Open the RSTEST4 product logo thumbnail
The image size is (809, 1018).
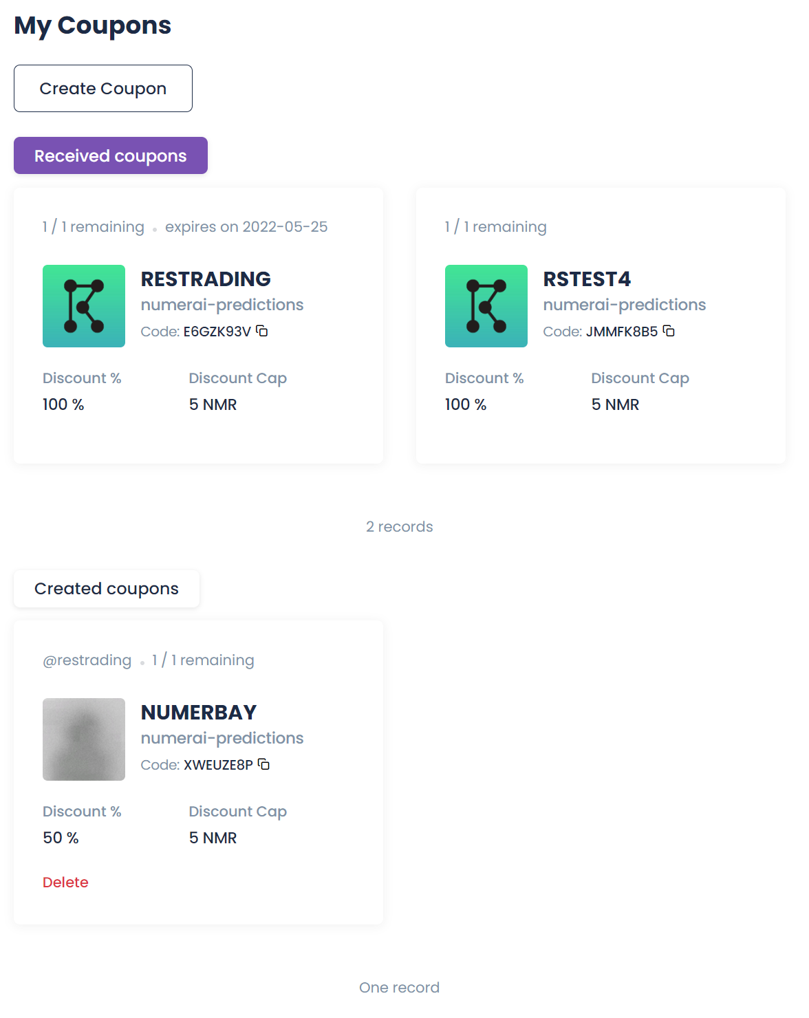[486, 306]
